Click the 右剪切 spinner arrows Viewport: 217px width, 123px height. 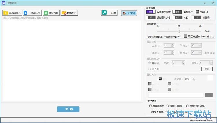[x=200, y=52]
